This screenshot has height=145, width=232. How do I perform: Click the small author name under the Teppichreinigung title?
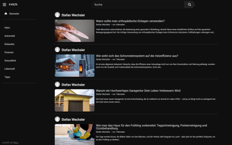tap(103, 132)
